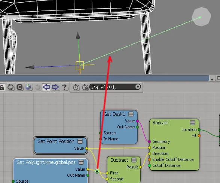Expand the Get Desk1 node menu icon
This screenshot has height=183, width=220.
pyautogui.click(x=131, y=114)
